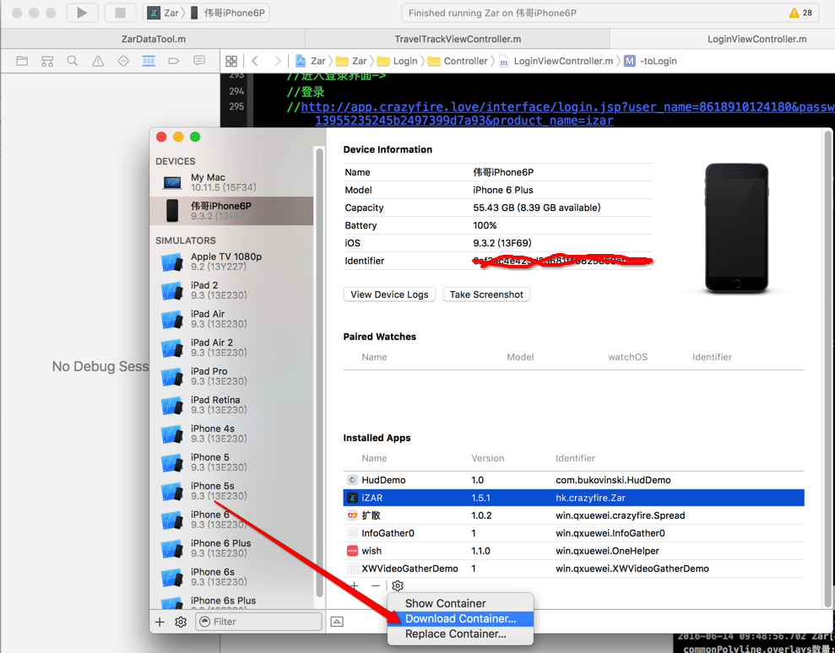
Task: Click the 28 warnings indicator
Action: point(800,13)
